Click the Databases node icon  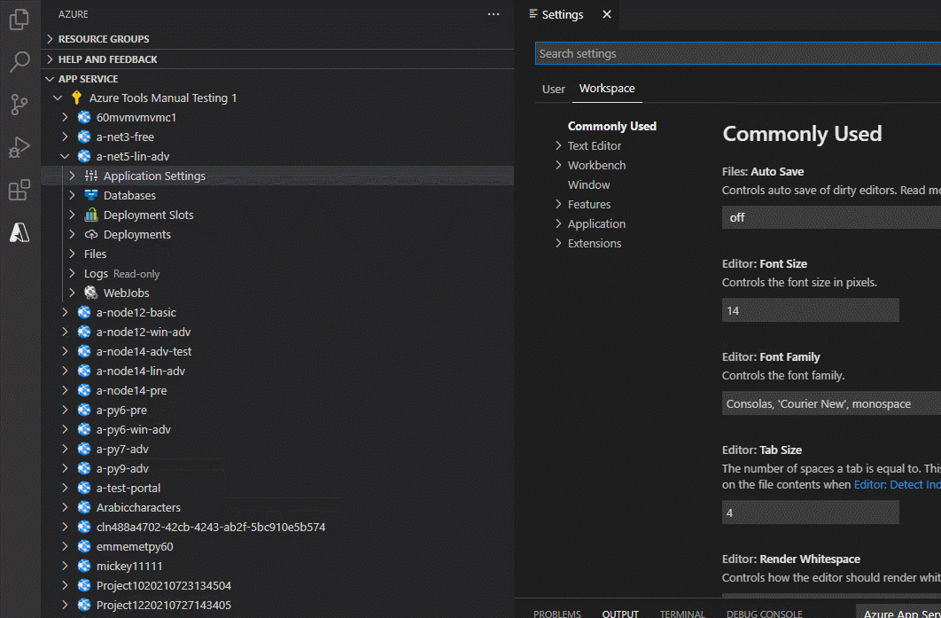(x=91, y=195)
